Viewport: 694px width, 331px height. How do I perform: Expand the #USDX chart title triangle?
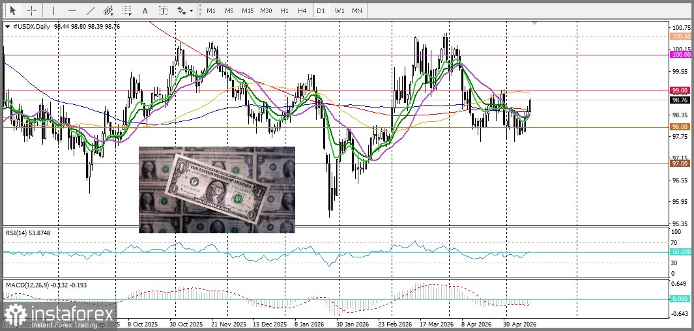[x=8, y=27]
